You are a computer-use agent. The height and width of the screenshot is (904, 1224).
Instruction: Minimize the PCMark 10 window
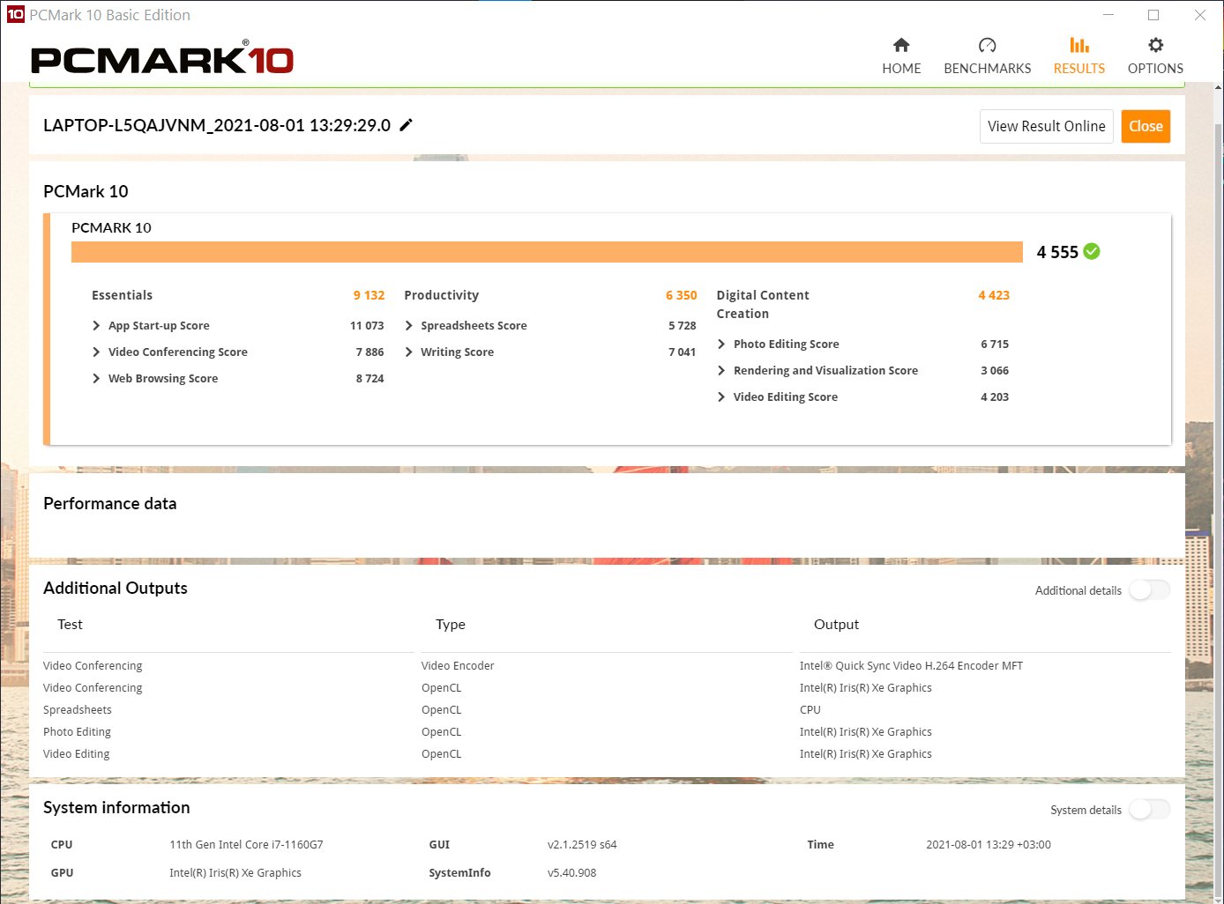point(1109,15)
